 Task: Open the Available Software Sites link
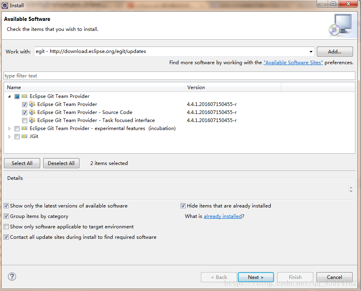293,63
